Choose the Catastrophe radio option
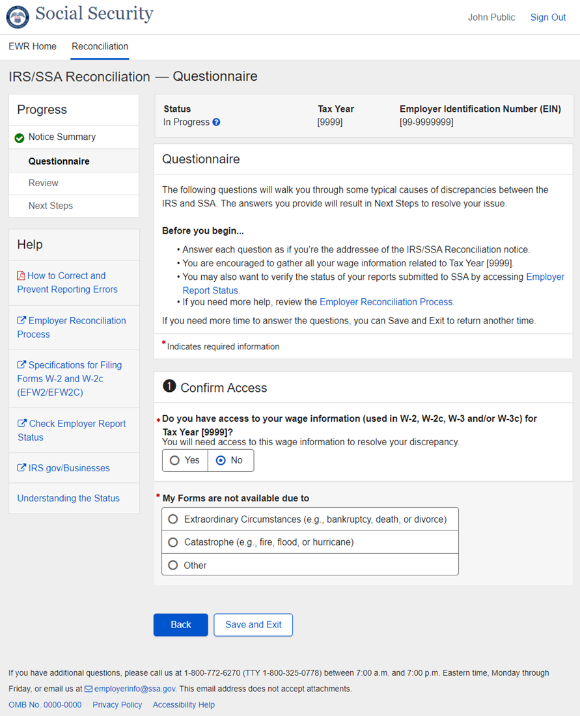The height and width of the screenshot is (716, 580). [173, 542]
